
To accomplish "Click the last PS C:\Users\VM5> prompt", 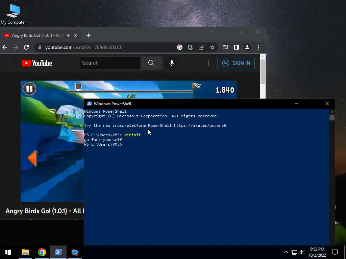I will click(103, 144).
